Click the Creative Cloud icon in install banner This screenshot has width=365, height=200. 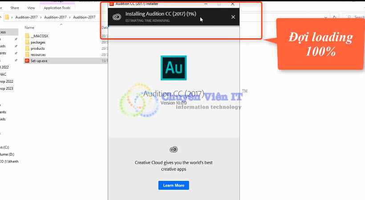117,17
